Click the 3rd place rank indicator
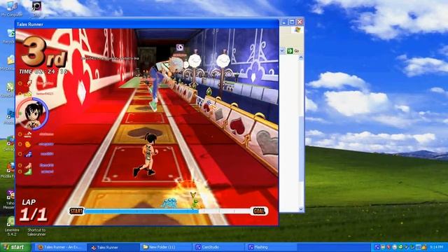The height and width of the screenshot is (252, 448). (x=44, y=52)
